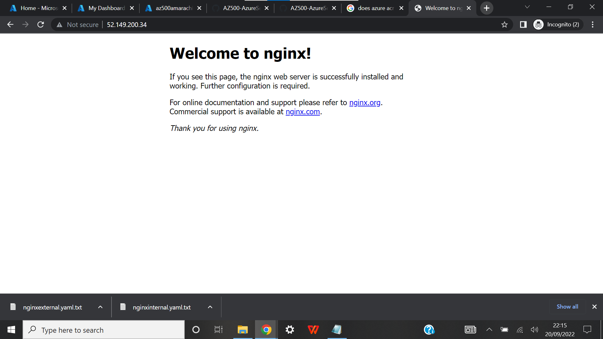Open Notepad from the taskbar
This screenshot has width=603, height=339.
(x=337, y=330)
